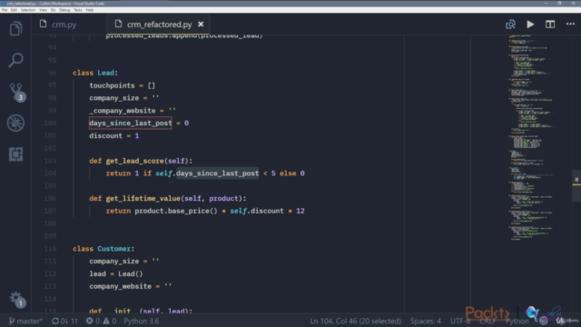This screenshot has width=581, height=327.
Task: Select Python 3.6 interpreter in status bar
Action: [142, 321]
